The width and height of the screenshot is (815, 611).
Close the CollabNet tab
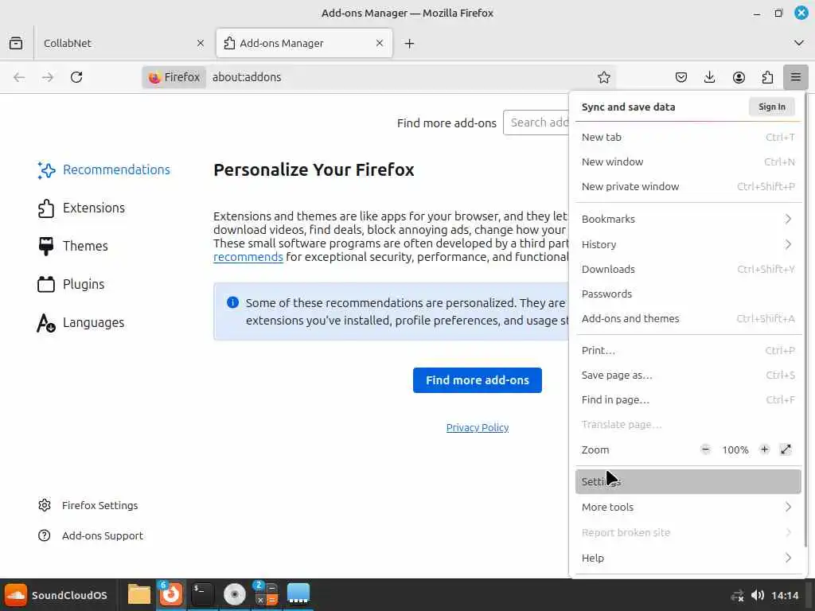[200, 43]
